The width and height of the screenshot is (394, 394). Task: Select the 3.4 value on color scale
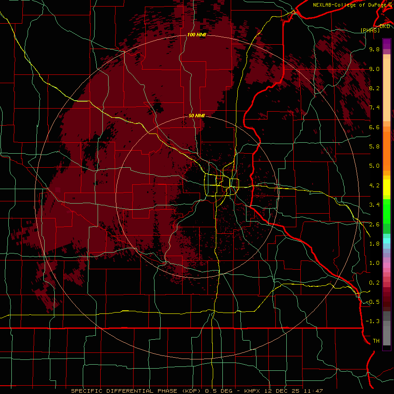tap(374, 205)
